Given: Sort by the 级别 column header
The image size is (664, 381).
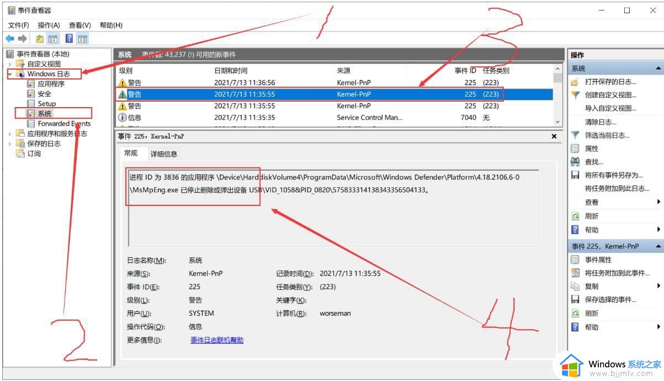Looking at the screenshot, I should click(x=126, y=71).
